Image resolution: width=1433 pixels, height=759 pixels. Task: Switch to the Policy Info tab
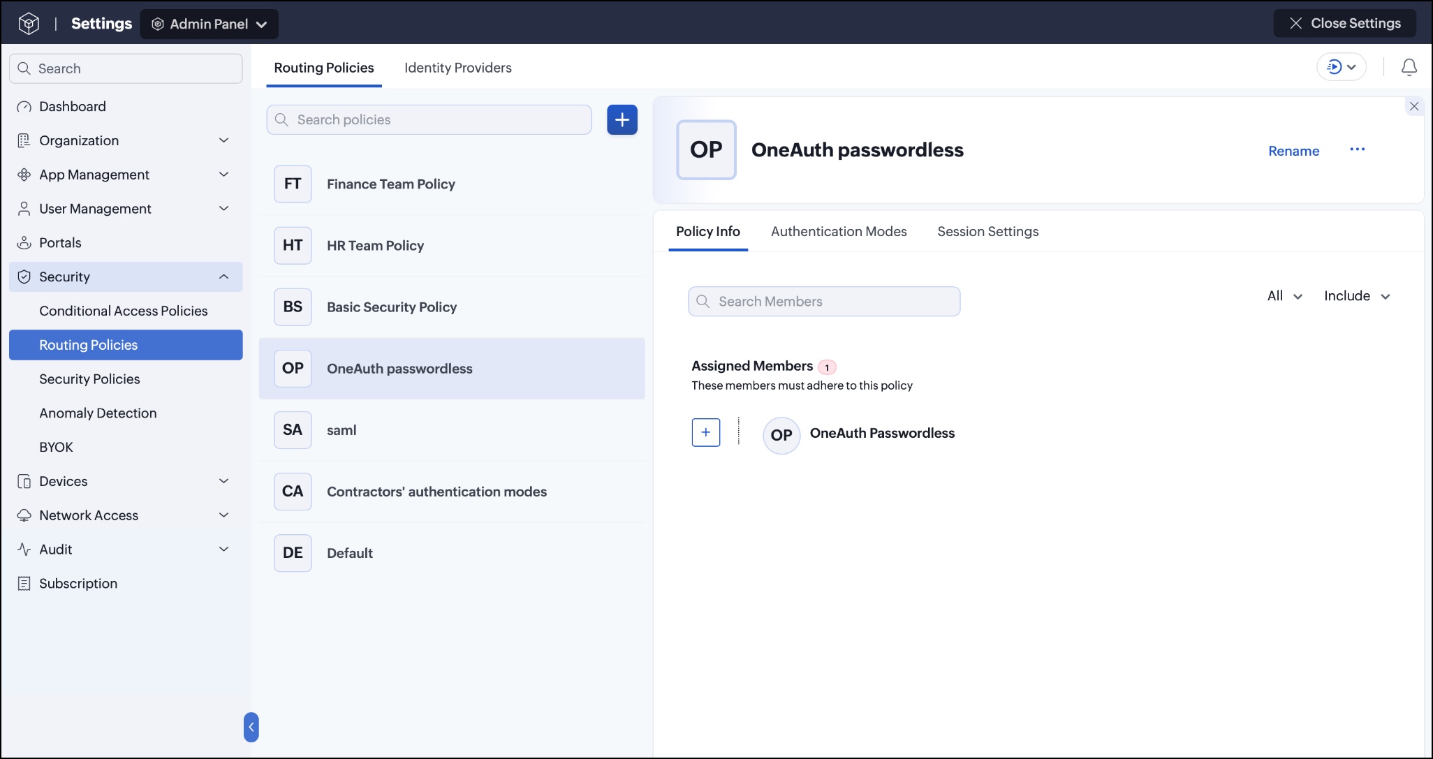[708, 232]
